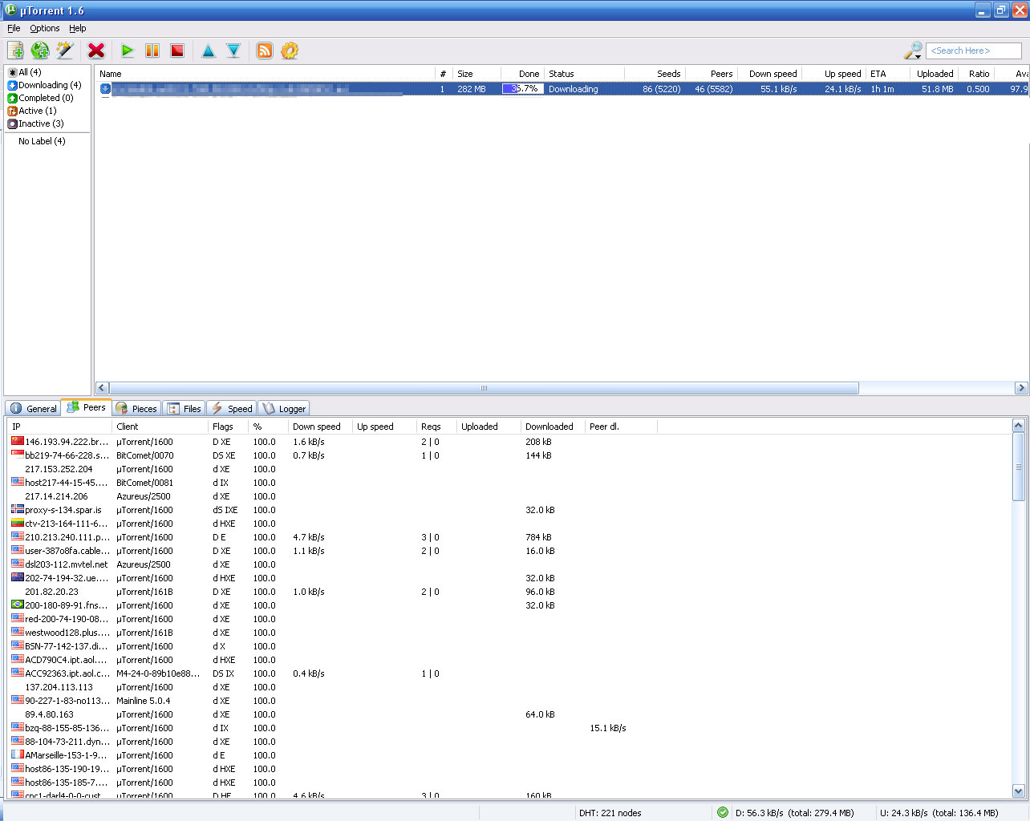The height and width of the screenshot is (821, 1030).
Task: Click the torrent's blue download status icon
Action: click(x=105, y=89)
